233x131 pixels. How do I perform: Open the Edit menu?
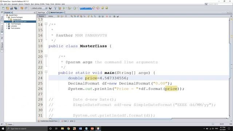click(x=5, y=4)
